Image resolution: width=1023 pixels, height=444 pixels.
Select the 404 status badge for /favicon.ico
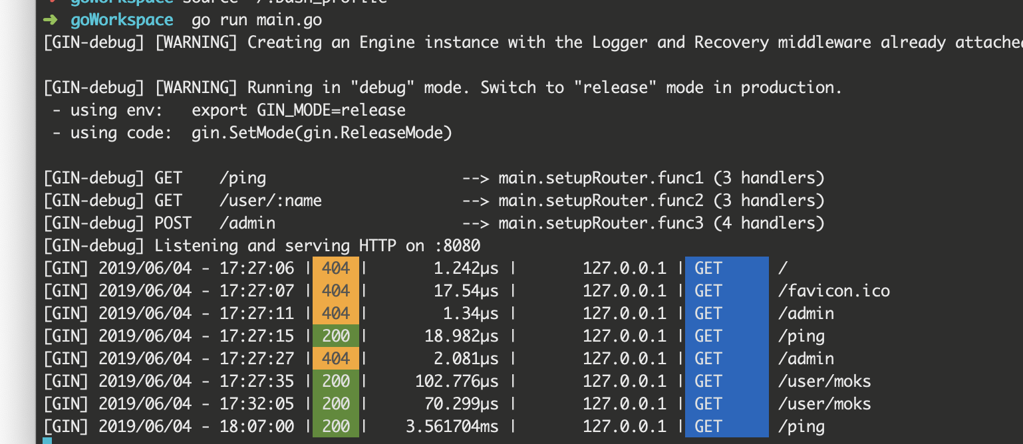335,291
